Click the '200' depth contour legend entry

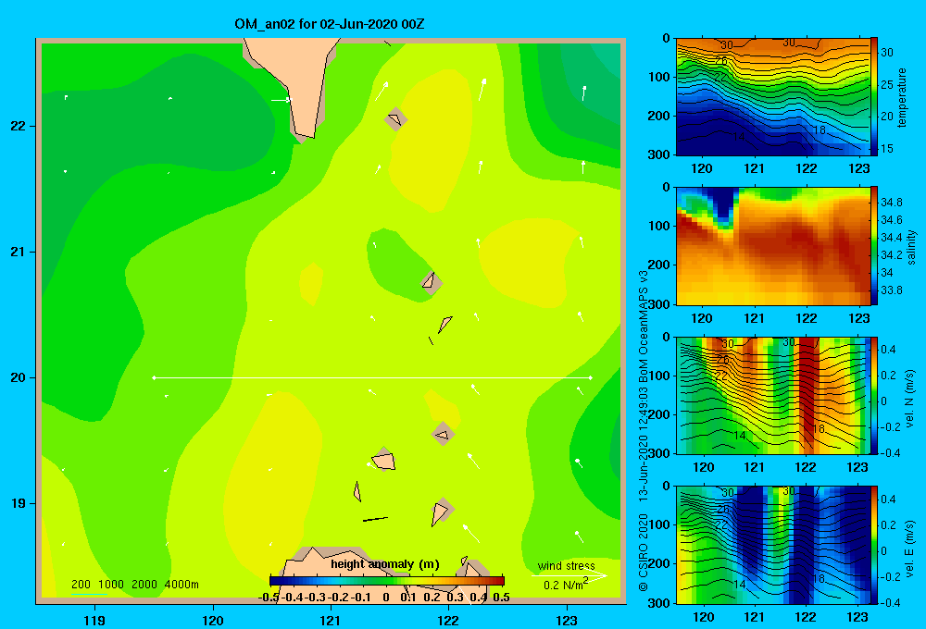pos(81,585)
